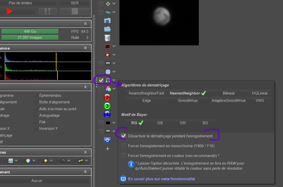
Task: Toggle checkbox beside waveform icon
Action: point(101,12)
